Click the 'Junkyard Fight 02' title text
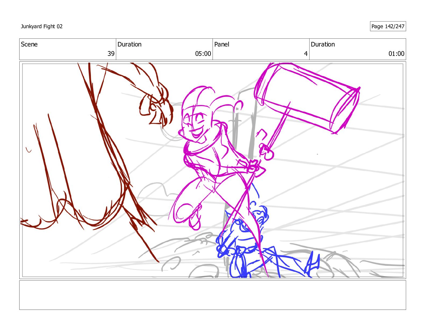 42,26
